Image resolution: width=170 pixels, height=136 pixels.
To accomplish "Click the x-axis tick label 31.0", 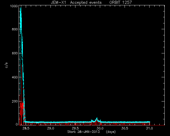I will click(x=149, y=128).
